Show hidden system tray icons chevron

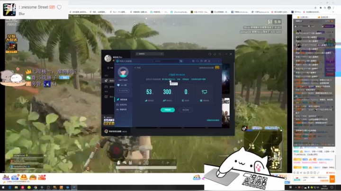[x=296, y=187]
